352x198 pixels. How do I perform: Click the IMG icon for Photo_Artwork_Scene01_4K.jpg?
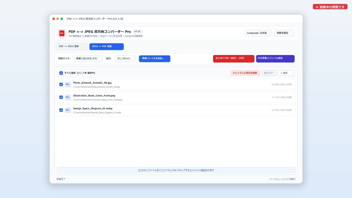point(68,85)
